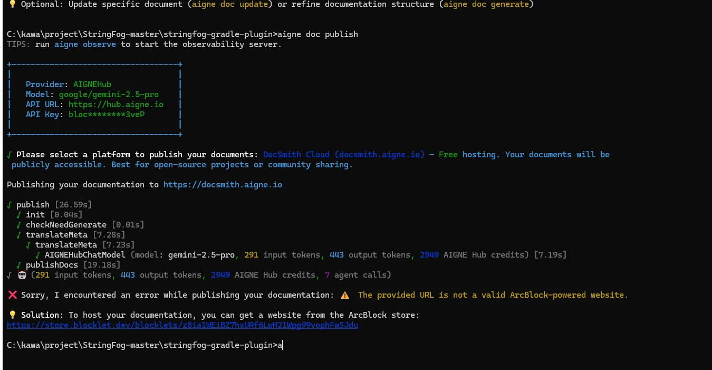Click the checkmark before Please select a platform
Screen dimensions: 712x370
pyautogui.click(x=9, y=155)
